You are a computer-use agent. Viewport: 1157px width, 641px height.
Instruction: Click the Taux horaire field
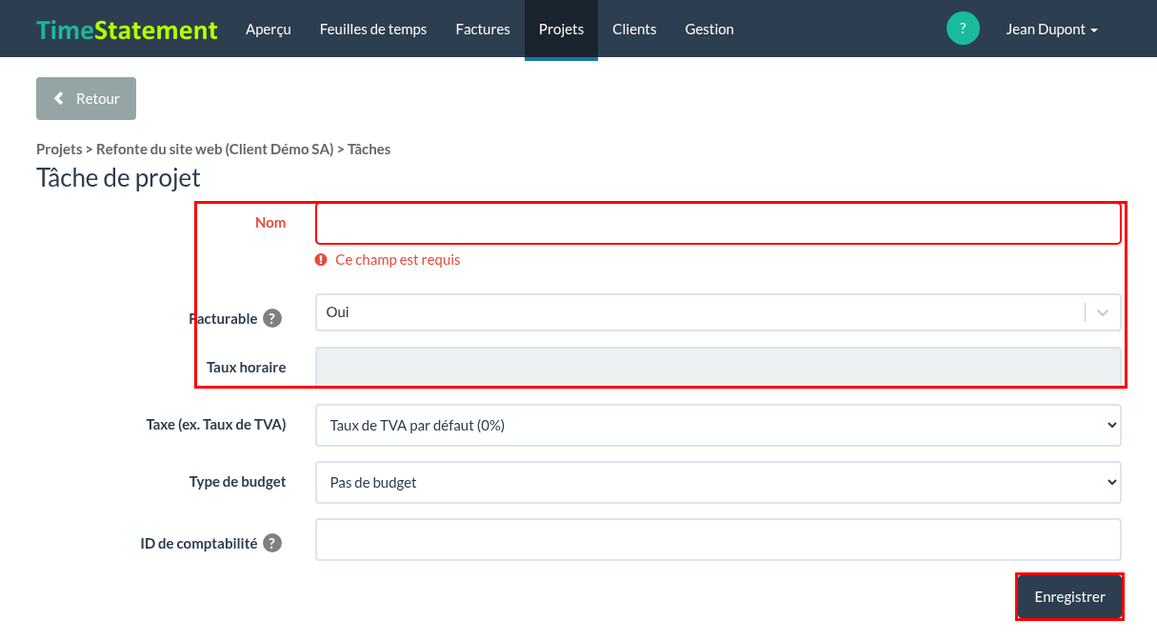tap(718, 368)
